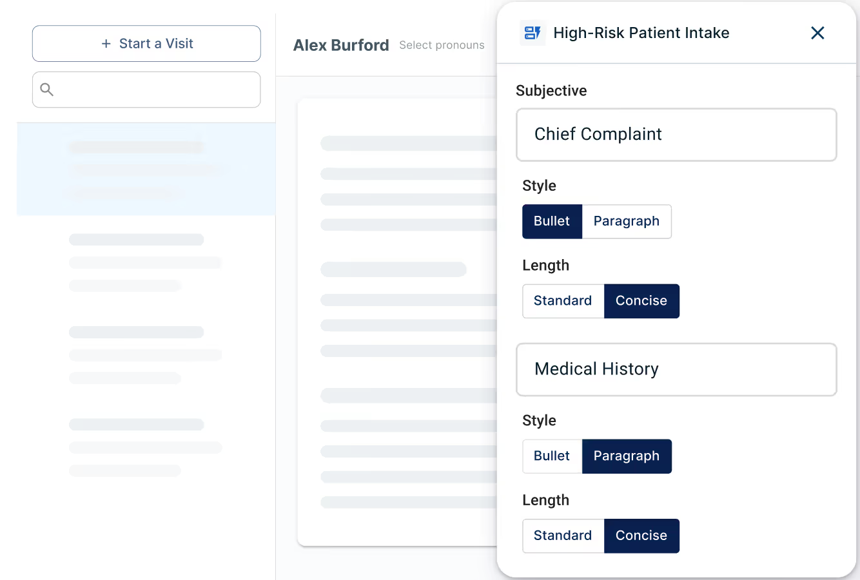Open the Select pronouns dropdown
Viewport: 860px width, 580px height.
tap(442, 45)
